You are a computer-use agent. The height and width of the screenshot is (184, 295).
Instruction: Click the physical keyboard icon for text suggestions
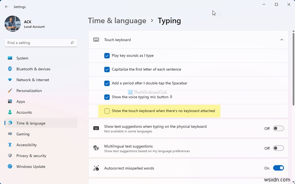tap(96, 128)
